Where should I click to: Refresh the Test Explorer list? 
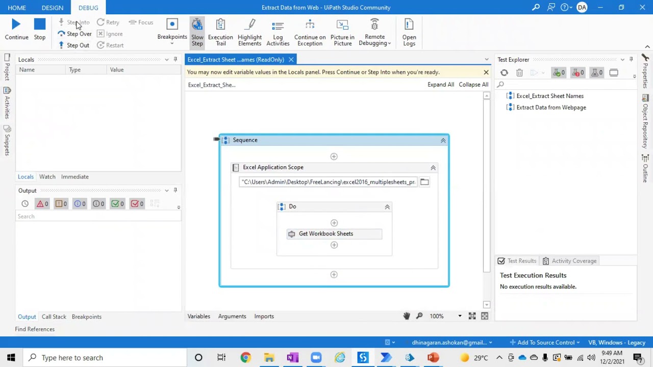pos(504,73)
